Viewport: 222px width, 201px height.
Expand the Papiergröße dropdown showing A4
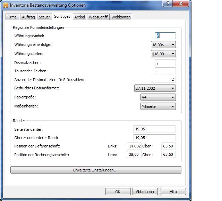(158, 97)
